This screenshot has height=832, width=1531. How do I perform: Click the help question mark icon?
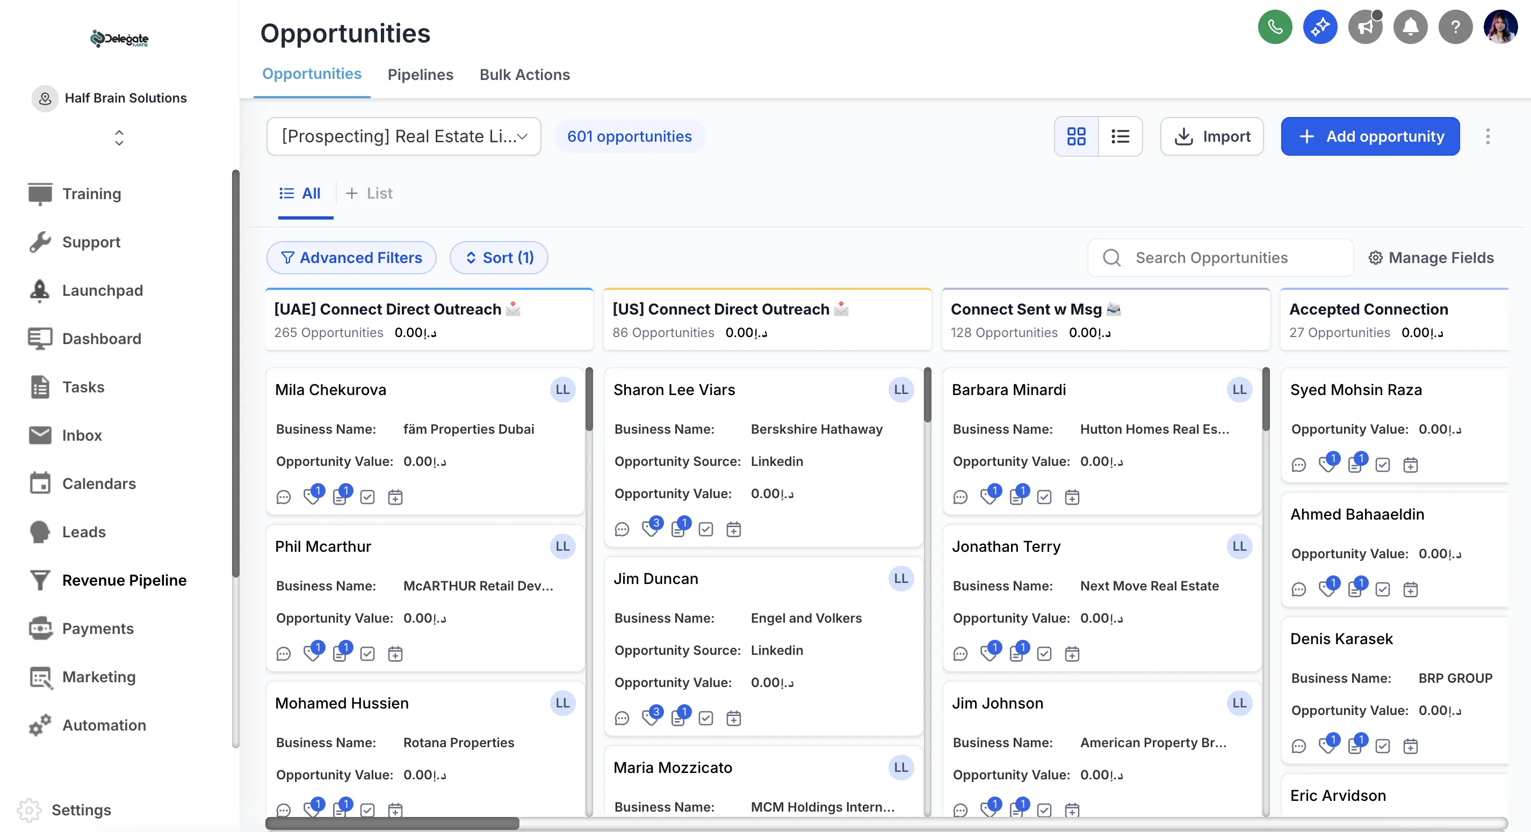pyautogui.click(x=1455, y=27)
